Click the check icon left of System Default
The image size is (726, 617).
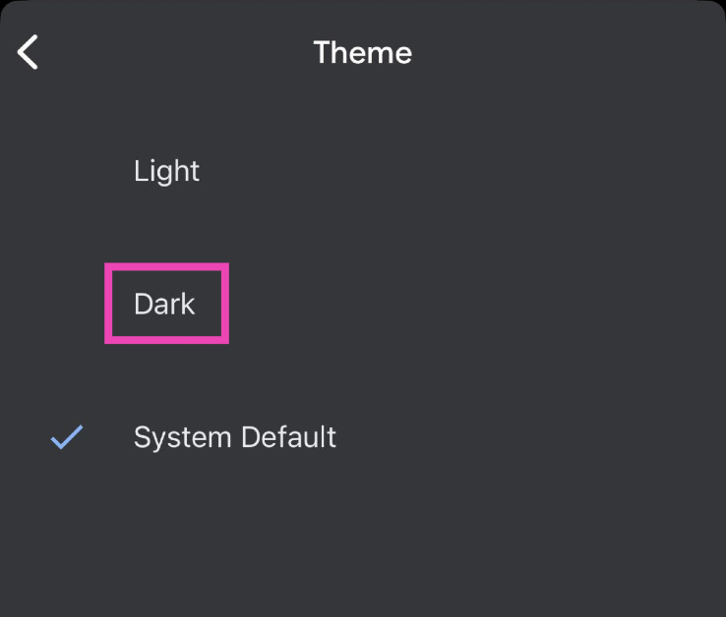pos(67,437)
